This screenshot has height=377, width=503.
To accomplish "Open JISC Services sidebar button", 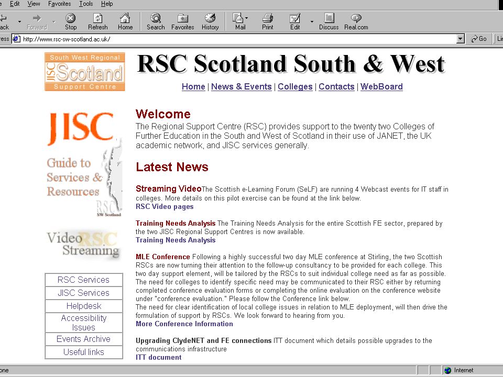I will 84,293.
